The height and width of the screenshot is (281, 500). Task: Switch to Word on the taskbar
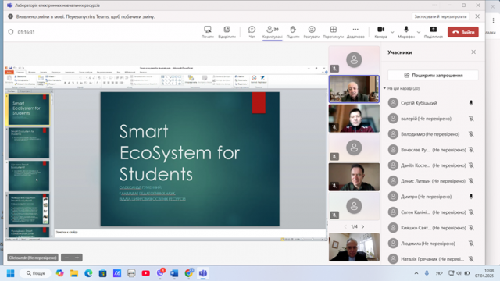(x=174, y=273)
